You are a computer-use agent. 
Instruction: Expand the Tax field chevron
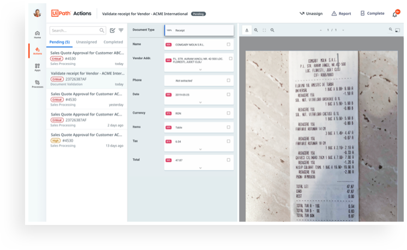pyautogui.click(x=200, y=149)
